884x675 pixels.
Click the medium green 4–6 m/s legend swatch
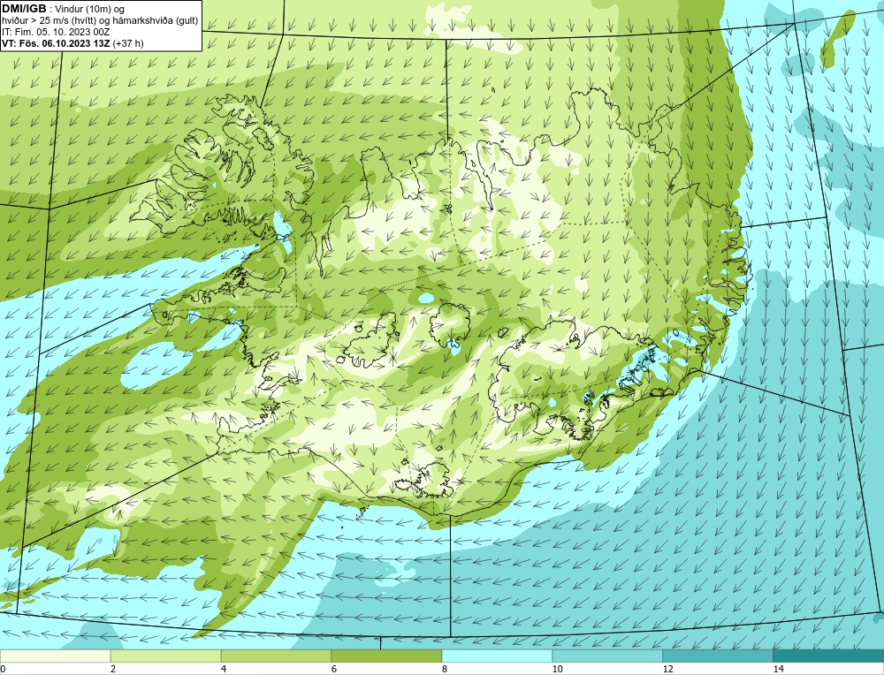pyautogui.click(x=276, y=656)
